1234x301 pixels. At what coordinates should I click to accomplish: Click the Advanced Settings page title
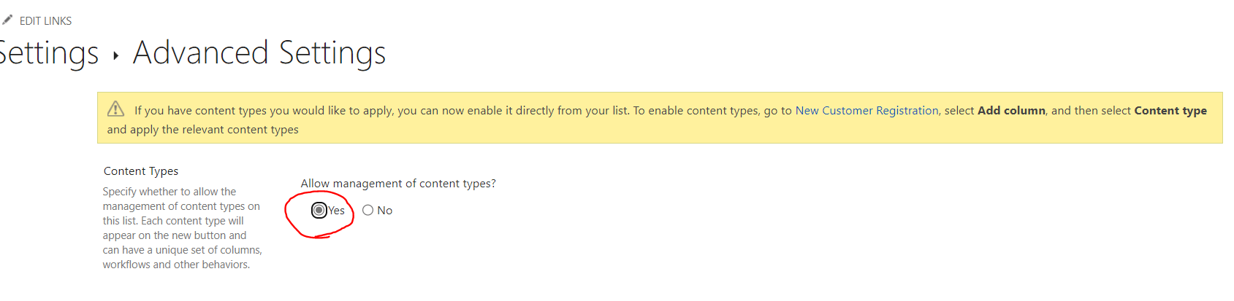259,53
